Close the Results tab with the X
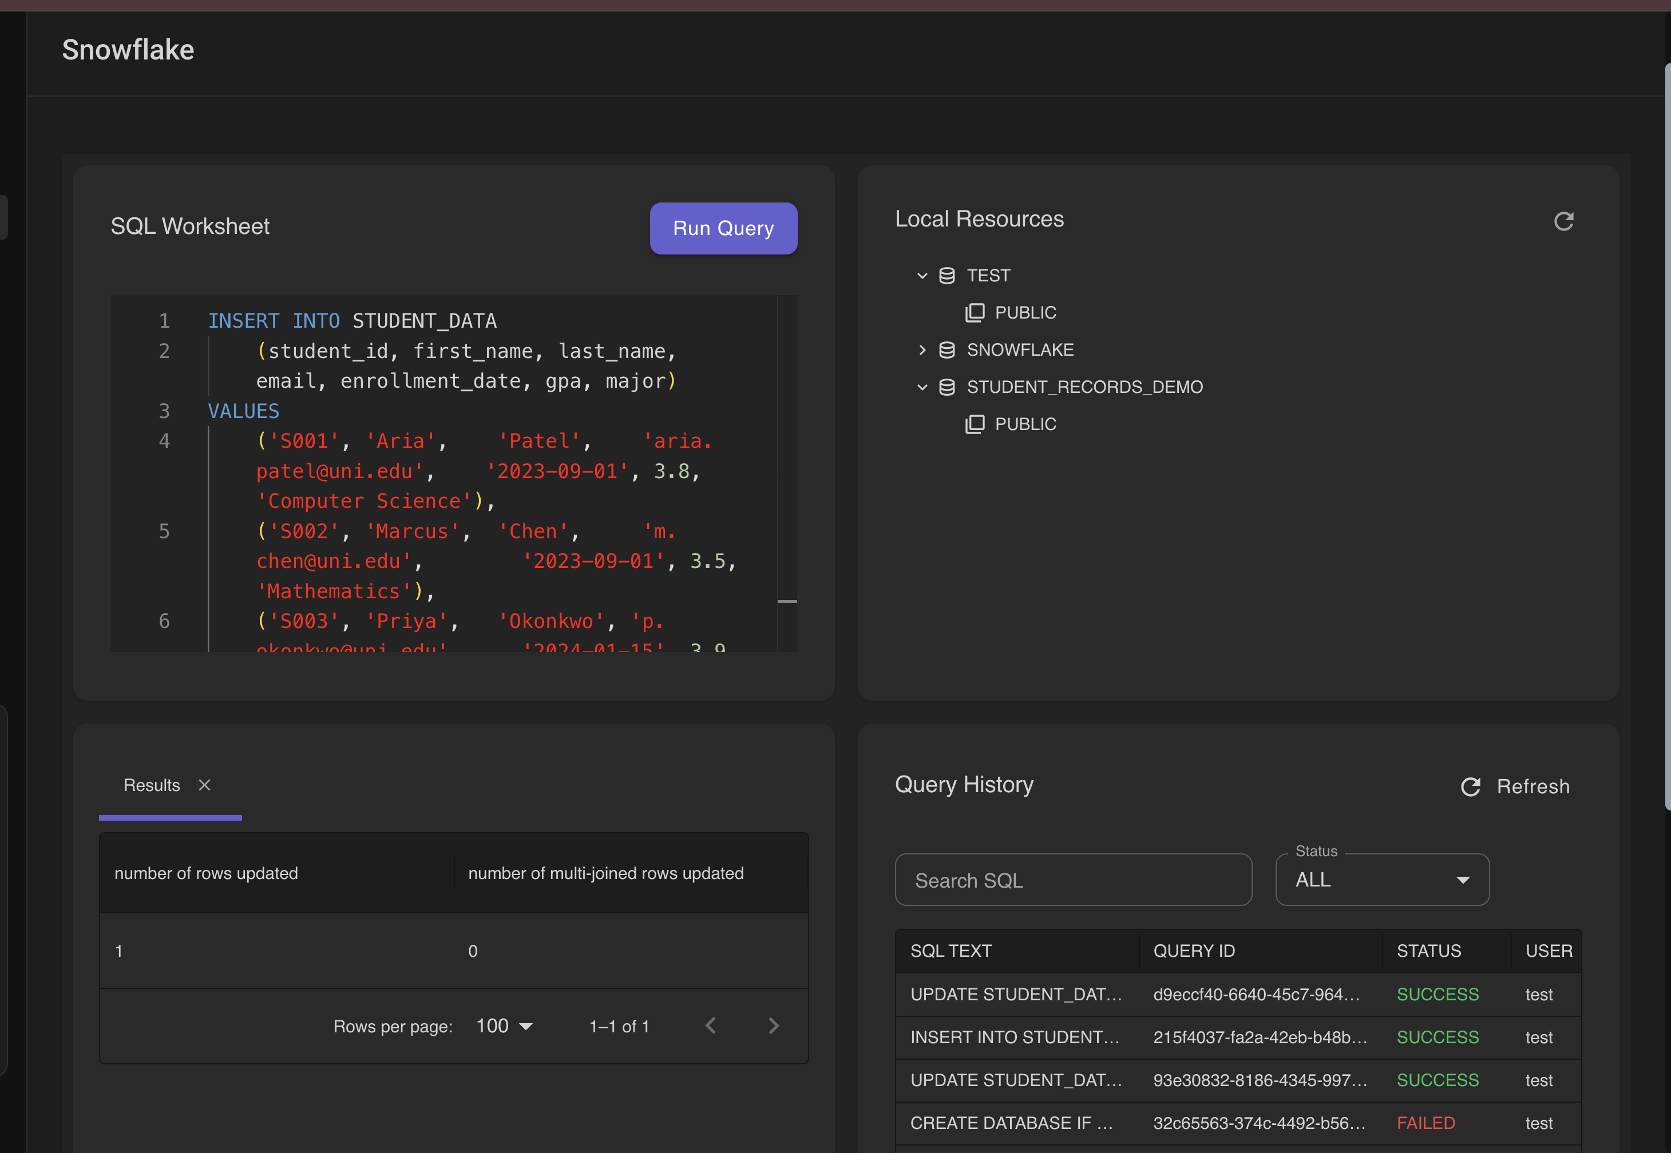 [x=204, y=785]
